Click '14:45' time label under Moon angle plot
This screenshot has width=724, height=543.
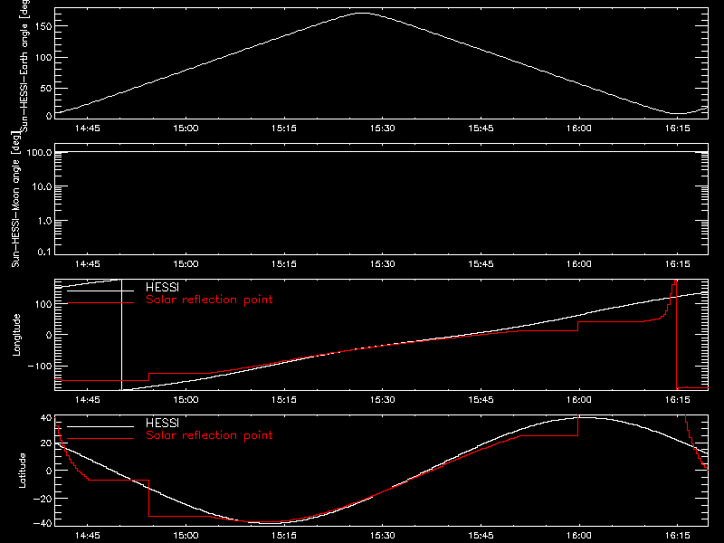87,263
